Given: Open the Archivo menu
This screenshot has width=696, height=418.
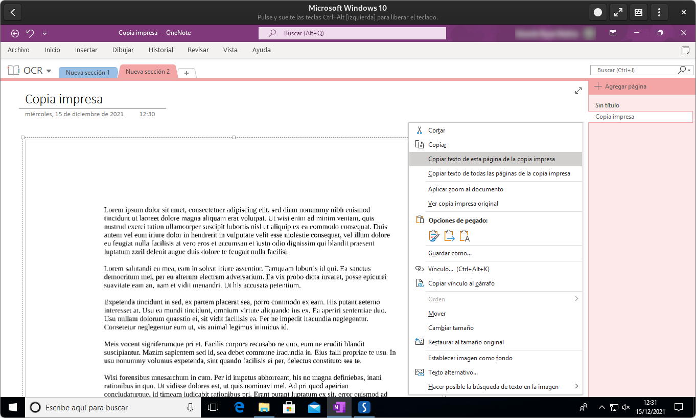Looking at the screenshot, I should (18, 50).
